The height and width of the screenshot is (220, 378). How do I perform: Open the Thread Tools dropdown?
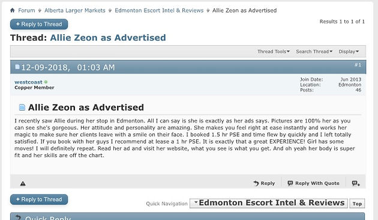point(274,51)
